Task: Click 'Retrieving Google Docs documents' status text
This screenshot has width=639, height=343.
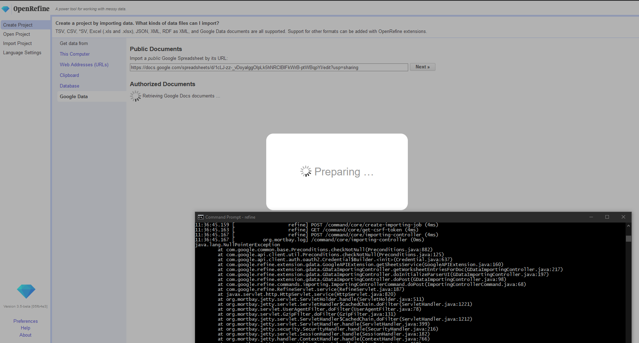Action: click(181, 96)
